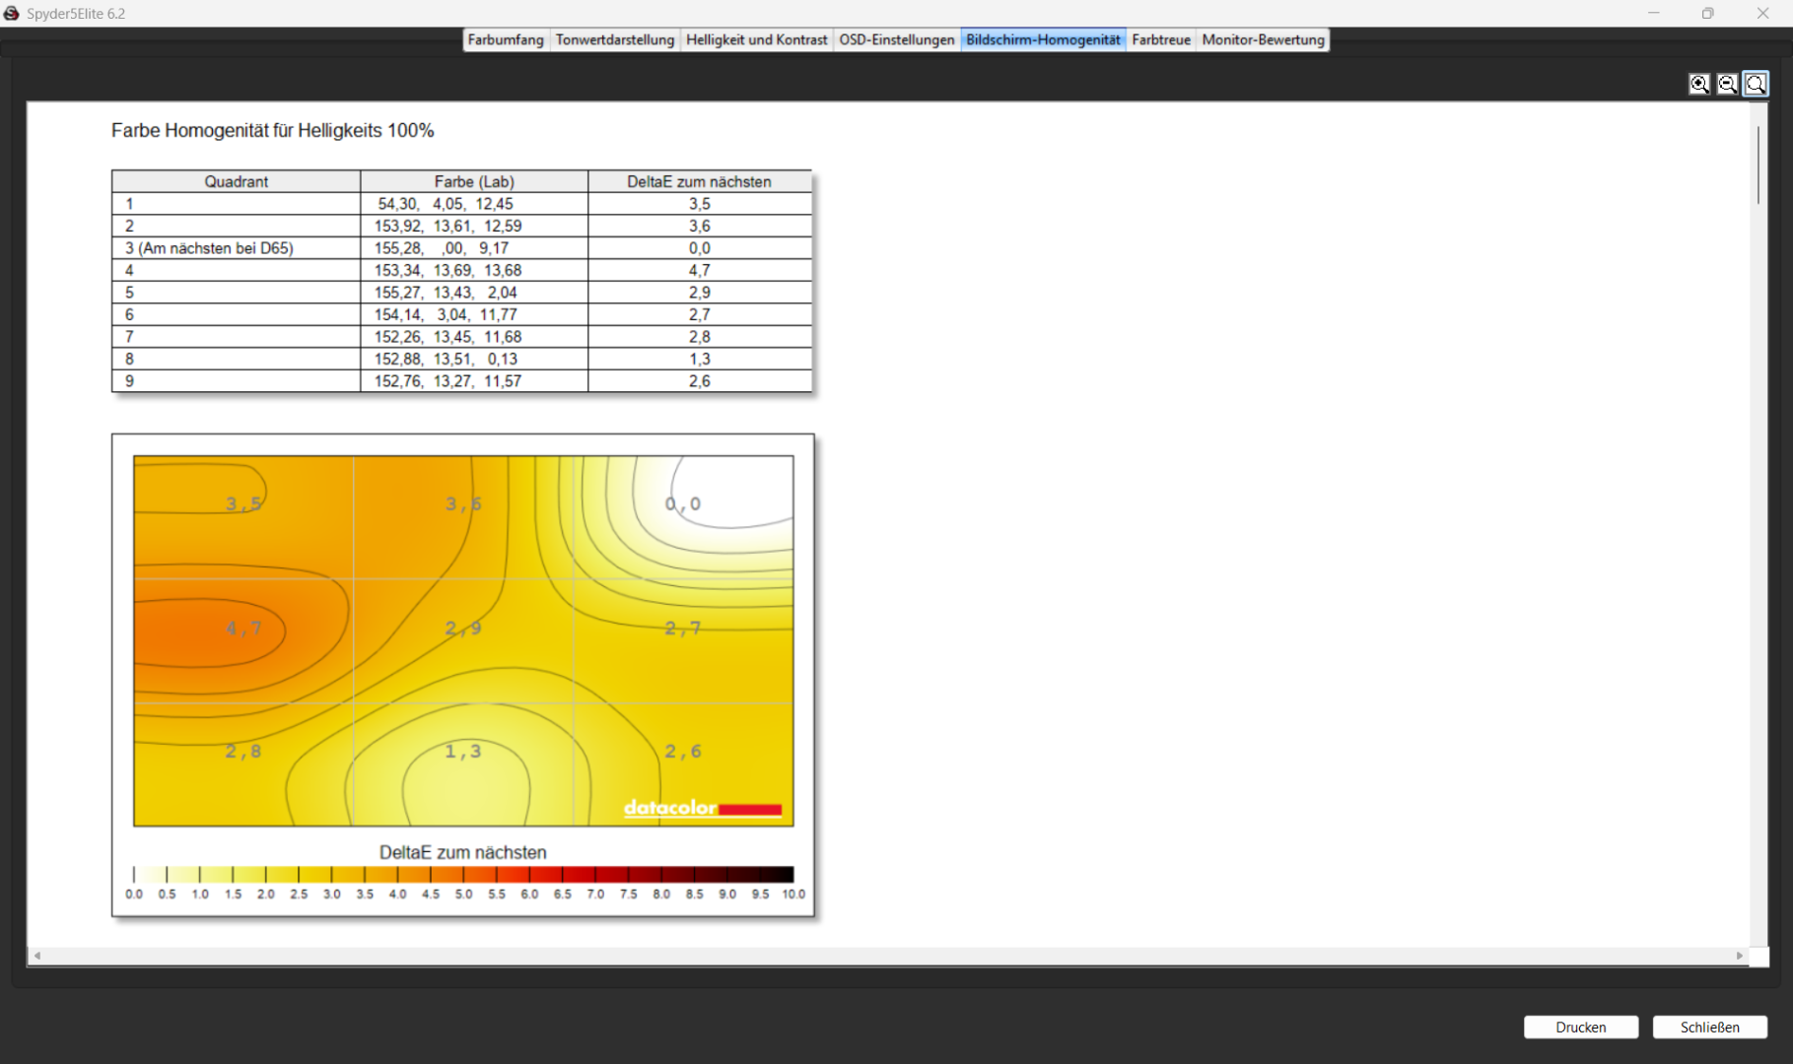Click the zoom out magnifier icon
This screenshot has height=1064, width=1793.
pyautogui.click(x=1727, y=84)
